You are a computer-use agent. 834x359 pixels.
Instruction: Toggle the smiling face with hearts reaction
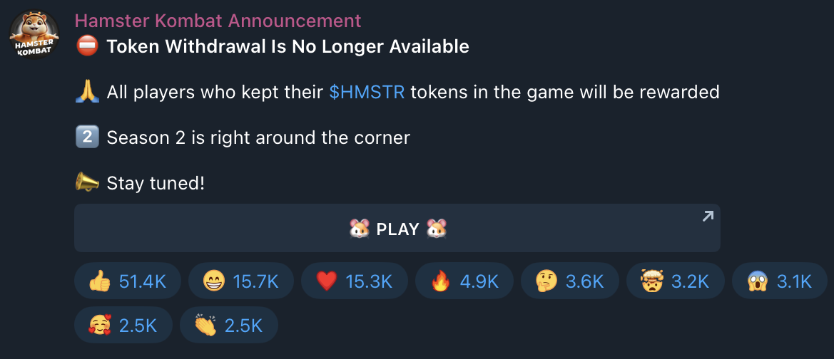point(123,325)
